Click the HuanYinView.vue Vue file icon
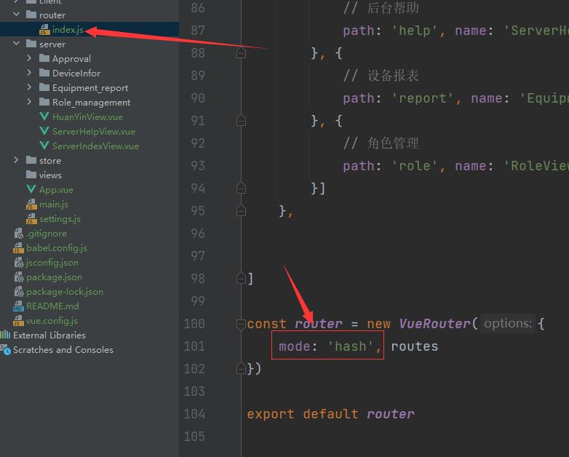This screenshot has width=569, height=457. point(44,116)
